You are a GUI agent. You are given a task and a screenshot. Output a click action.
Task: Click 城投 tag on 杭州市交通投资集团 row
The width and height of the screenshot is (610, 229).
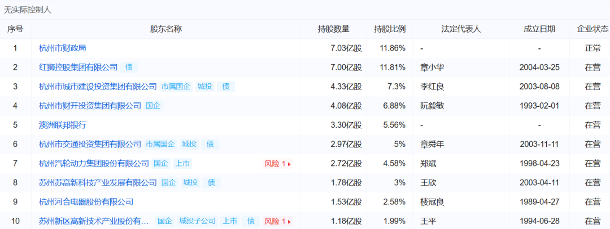tap(189, 145)
